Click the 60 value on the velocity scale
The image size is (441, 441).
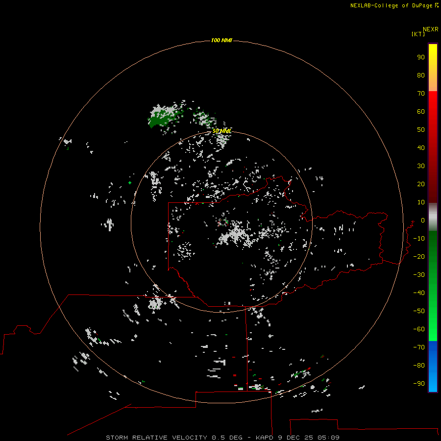coord(421,112)
